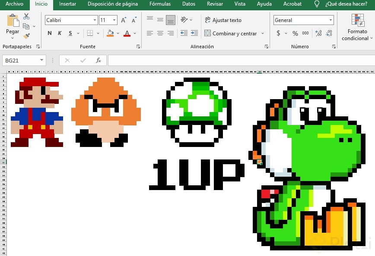Click the Cut scissors icon

coord(26,16)
